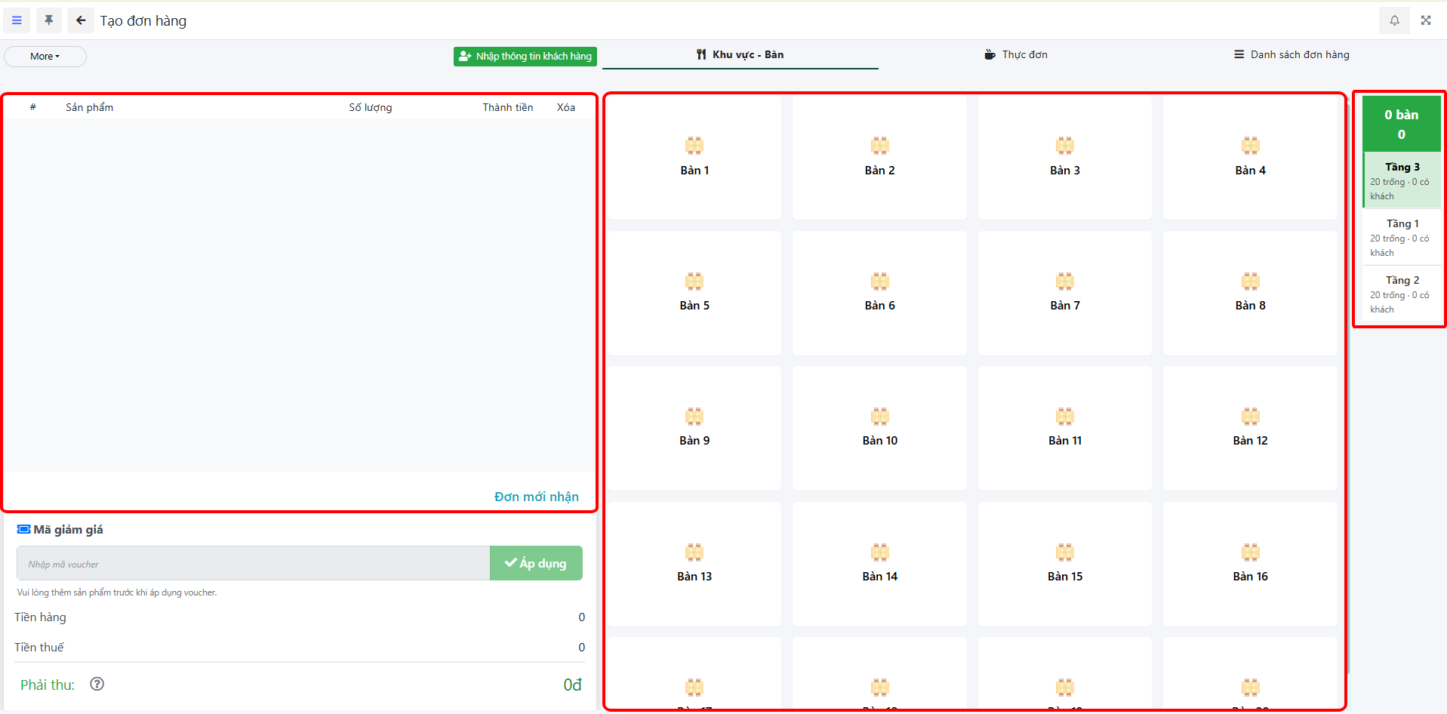Select the Khu vực - Bàn tab
Viewport: 1447px width, 714px height.
tap(740, 54)
